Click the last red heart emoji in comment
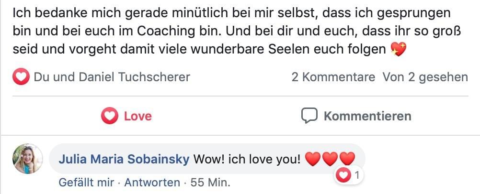480x194 pixels. pos(347,159)
